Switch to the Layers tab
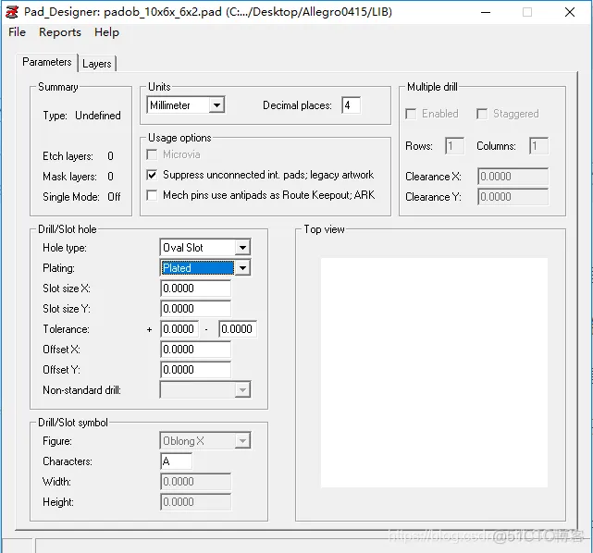Image resolution: width=593 pixels, height=553 pixels. coord(97,64)
